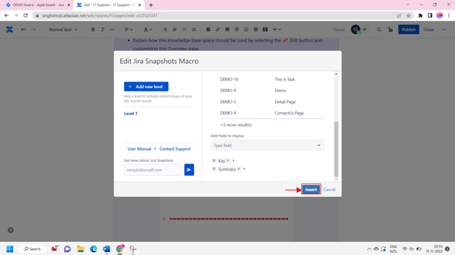Open the browser extensions puzzle icon

420,15
